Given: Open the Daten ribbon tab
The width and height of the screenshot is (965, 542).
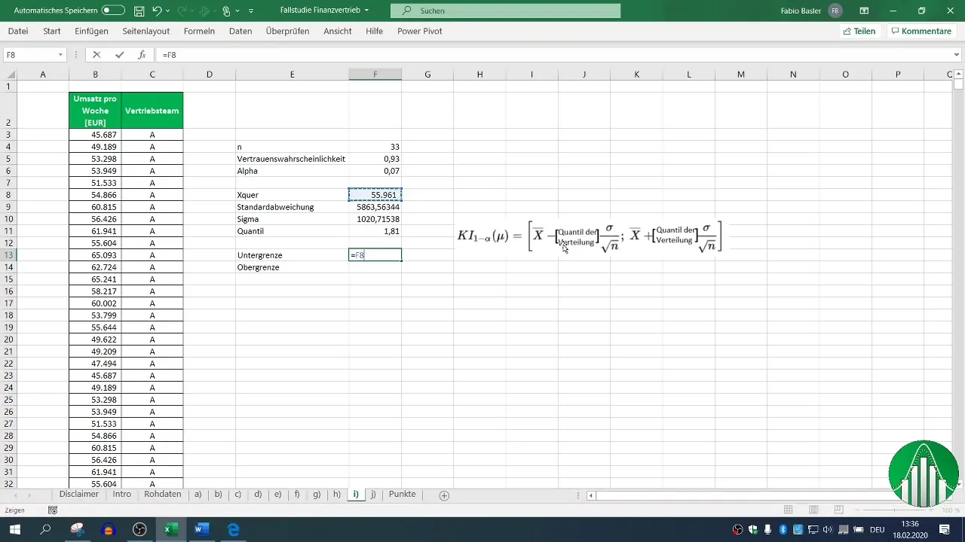Looking at the screenshot, I should pyautogui.click(x=240, y=32).
